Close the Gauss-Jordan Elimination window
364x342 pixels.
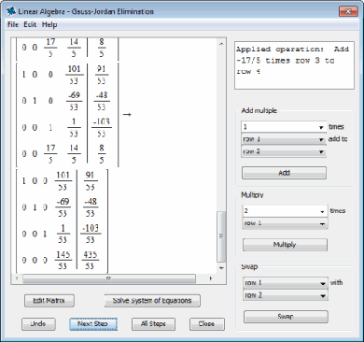point(348,11)
